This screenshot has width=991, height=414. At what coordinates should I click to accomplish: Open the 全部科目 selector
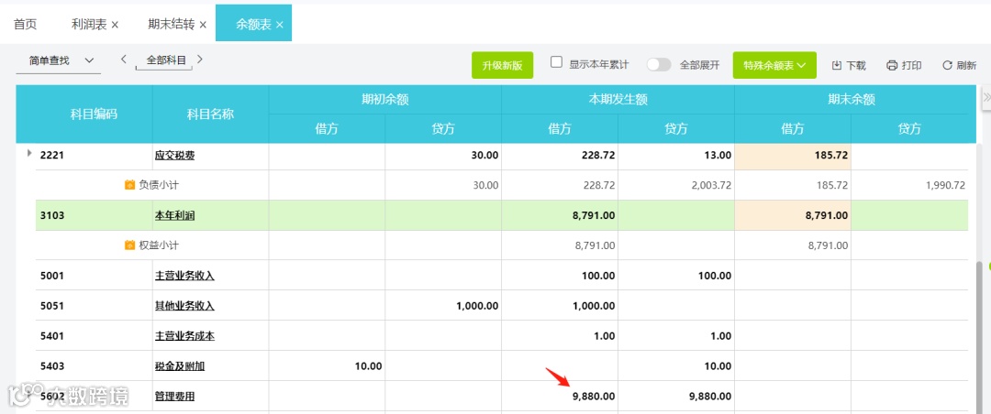click(166, 60)
